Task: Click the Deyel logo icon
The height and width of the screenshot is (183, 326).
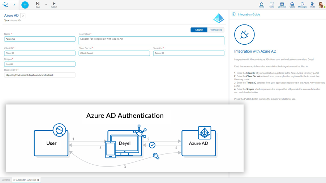Action: pyautogui.click(x=5, y=5)
